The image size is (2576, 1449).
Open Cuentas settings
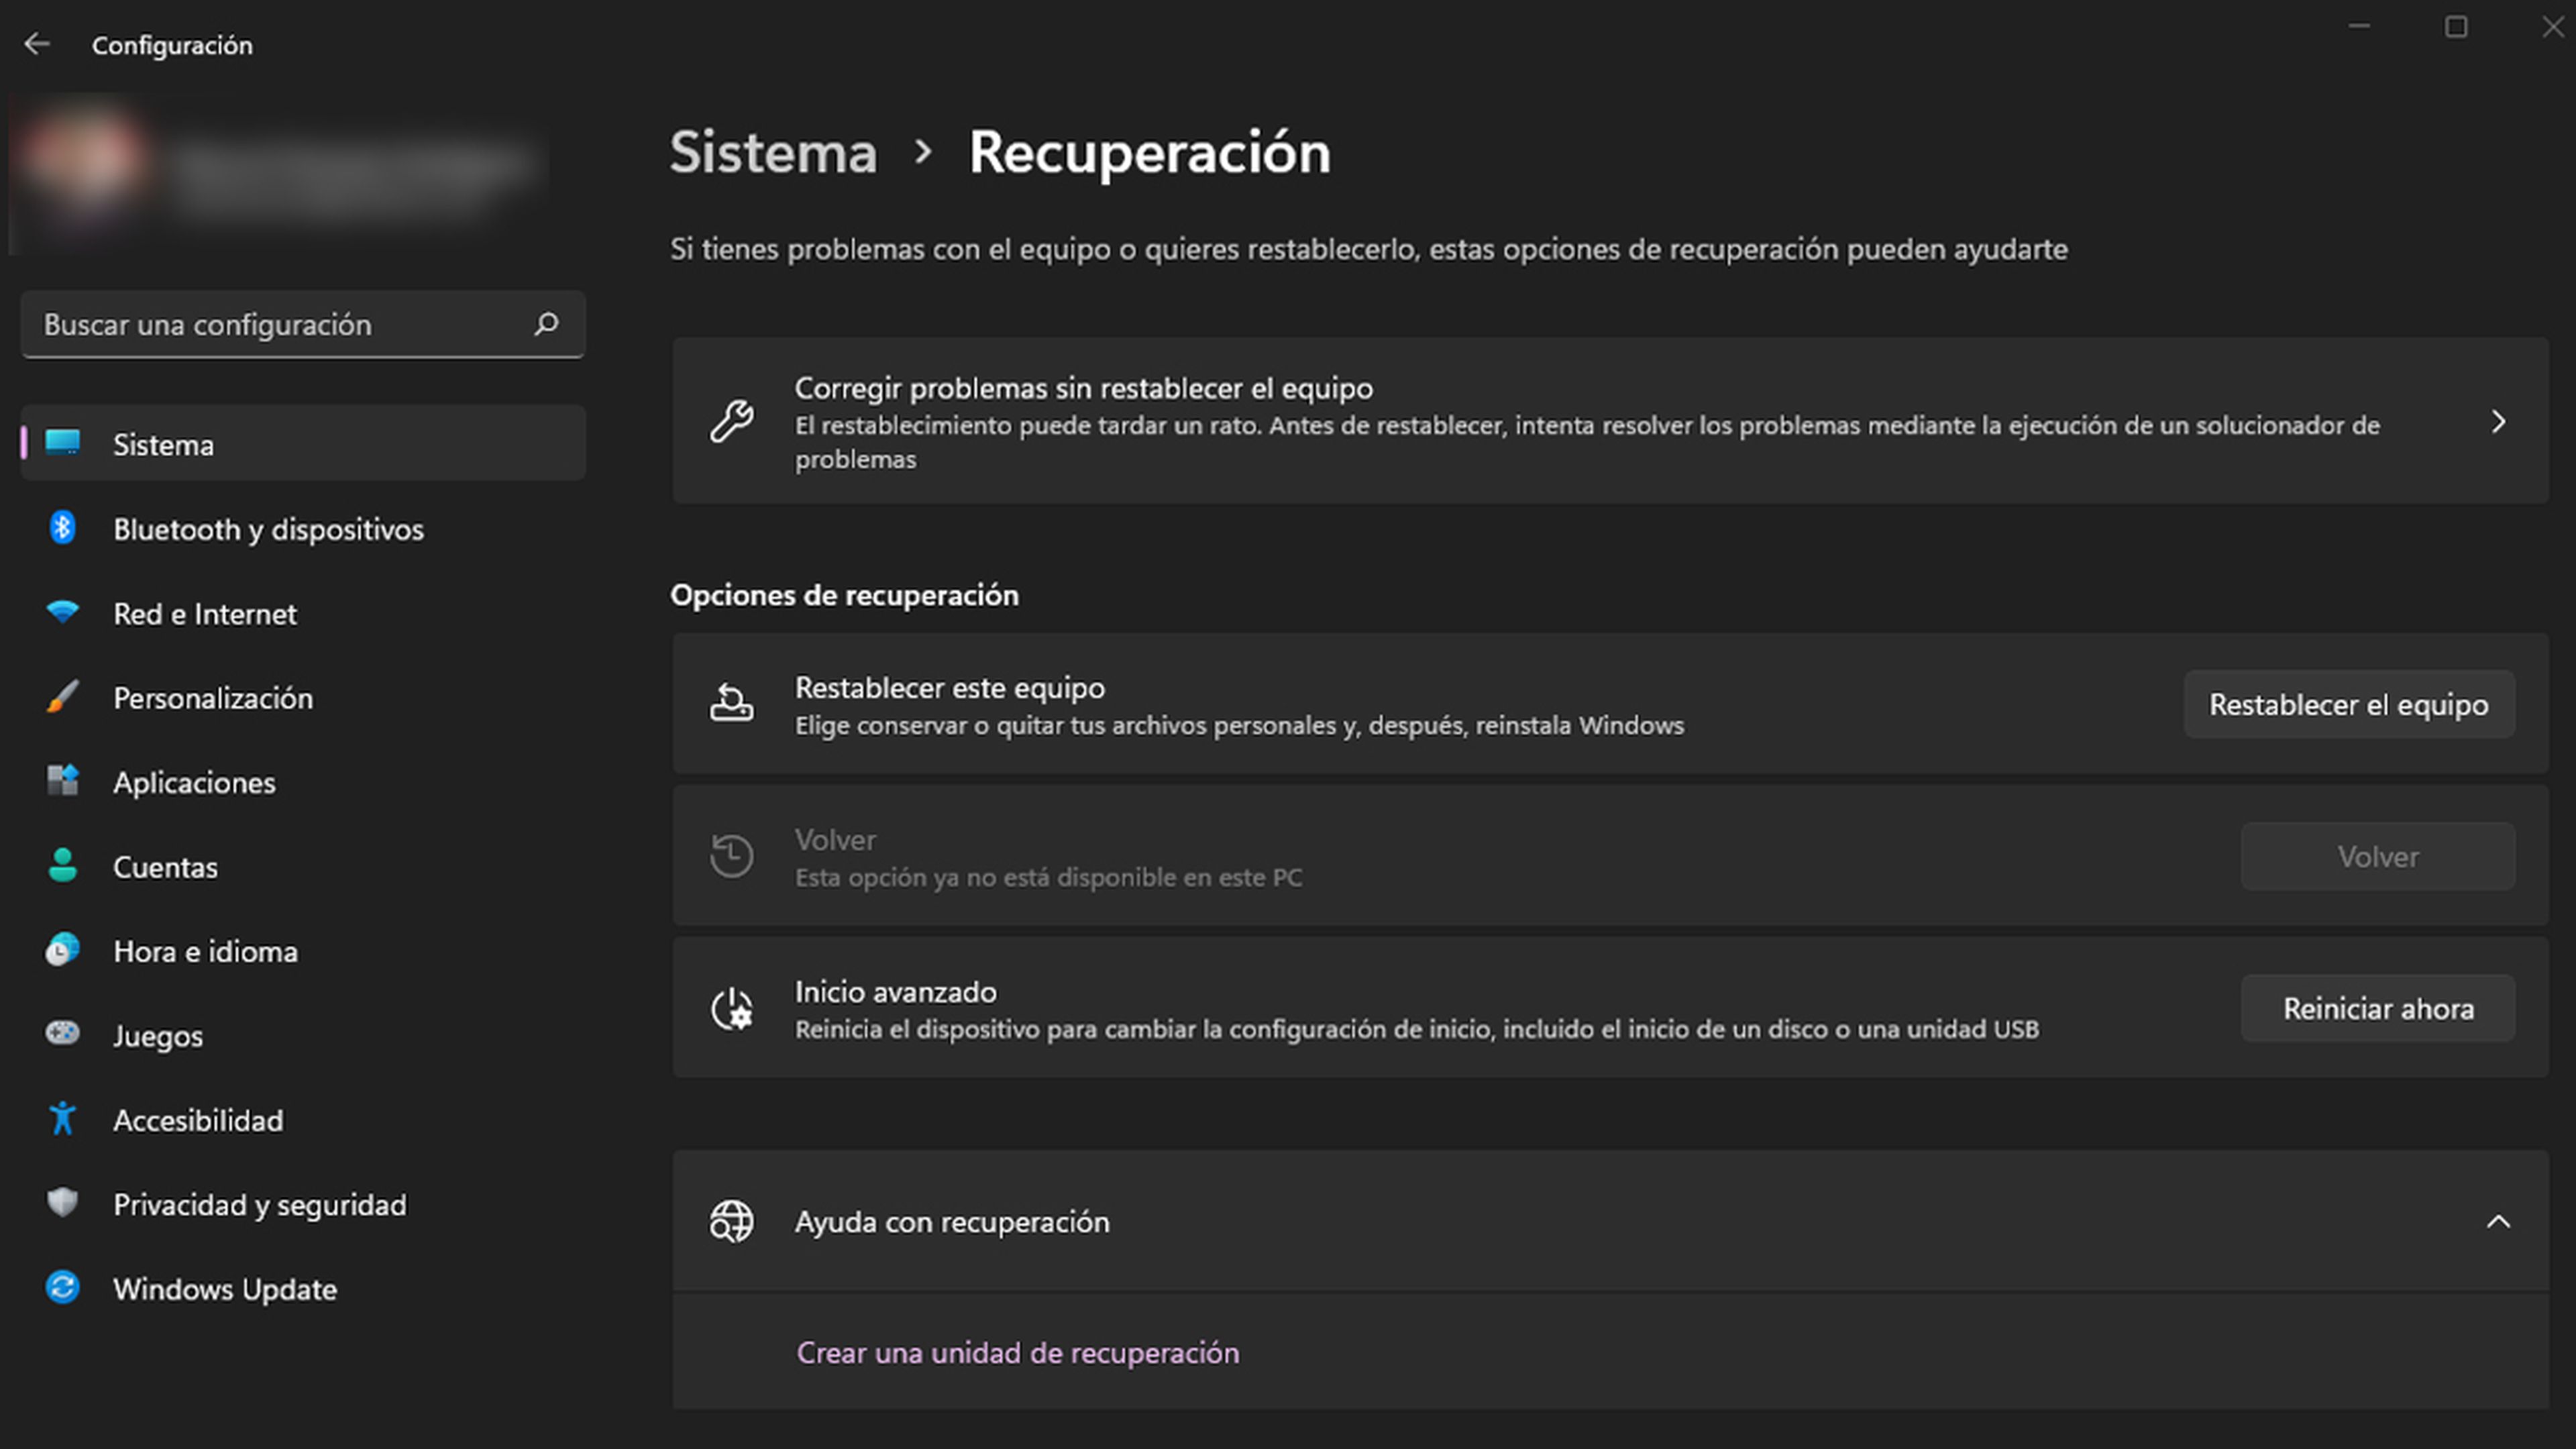click(303, 866)
